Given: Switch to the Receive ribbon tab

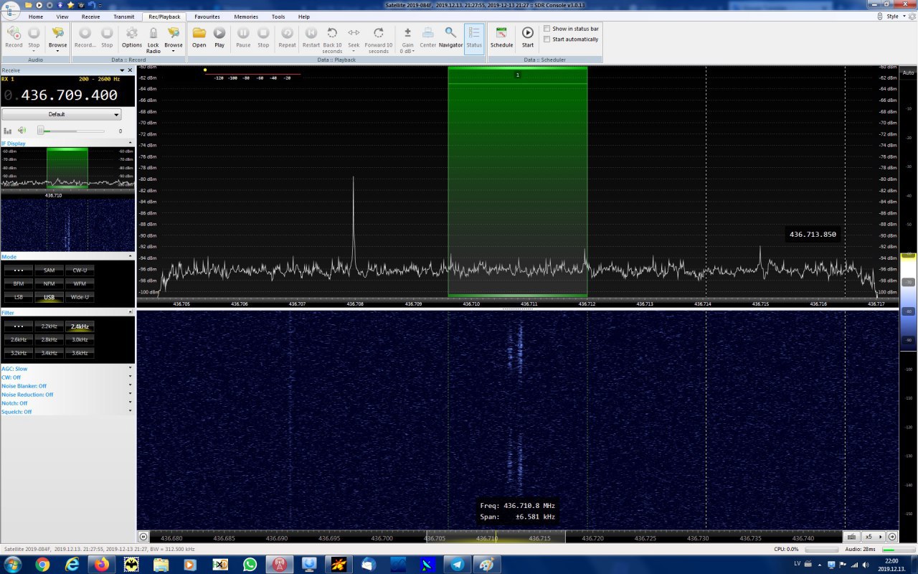Looking at the screenshot, I should tap(90, 17).
